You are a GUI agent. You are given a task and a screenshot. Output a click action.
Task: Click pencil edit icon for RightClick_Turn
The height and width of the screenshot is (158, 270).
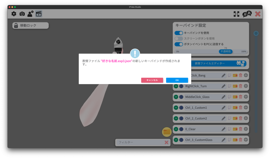(x=224, y=86)
